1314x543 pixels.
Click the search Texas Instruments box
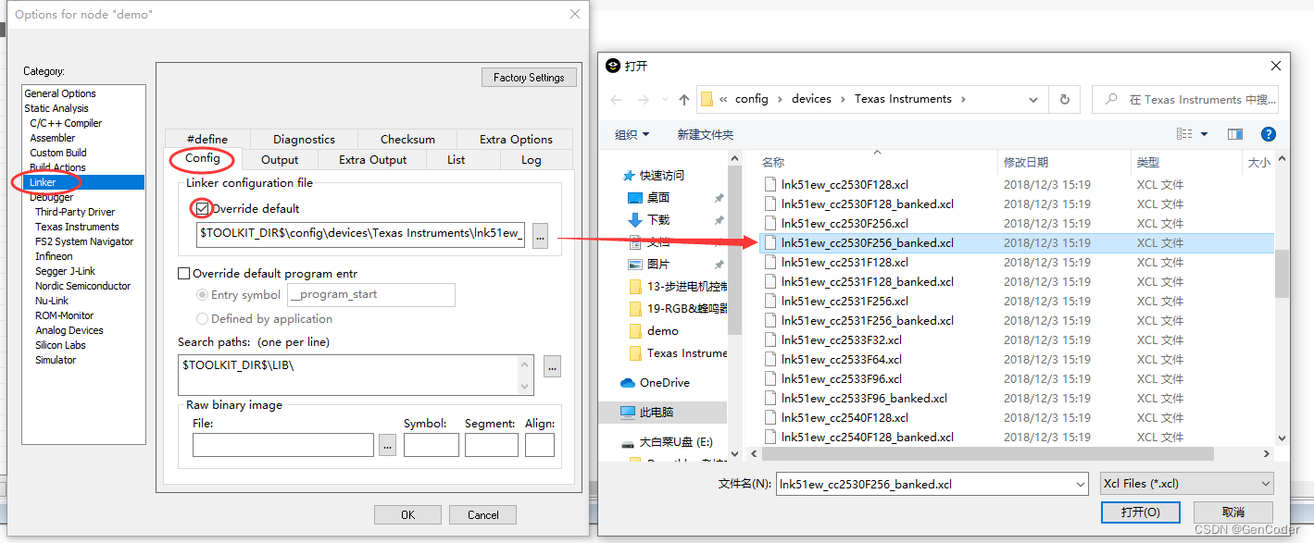(1185, 99)
